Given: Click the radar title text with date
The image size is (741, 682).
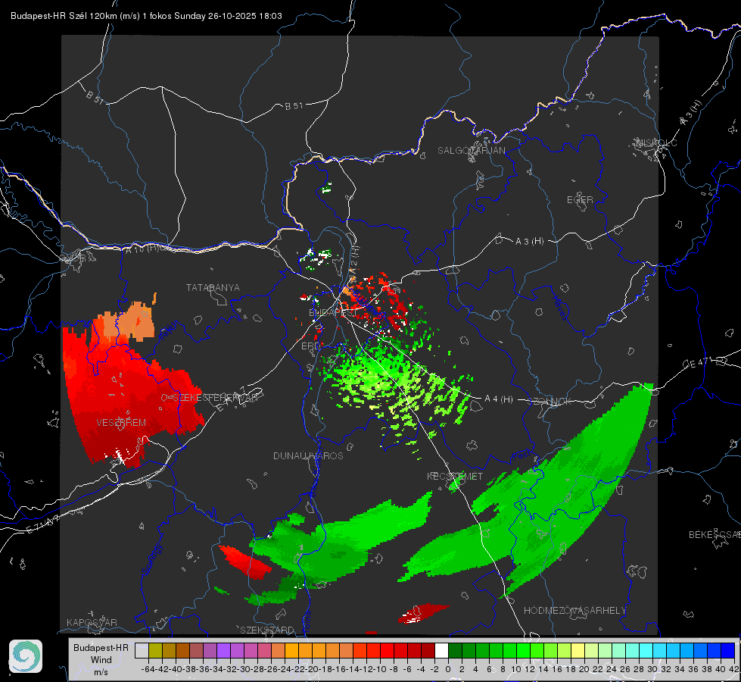Looking at the screenshot, I should 147,16.
